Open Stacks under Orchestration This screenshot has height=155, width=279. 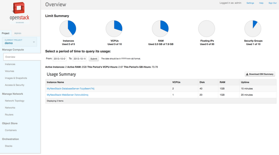[8, 146]
